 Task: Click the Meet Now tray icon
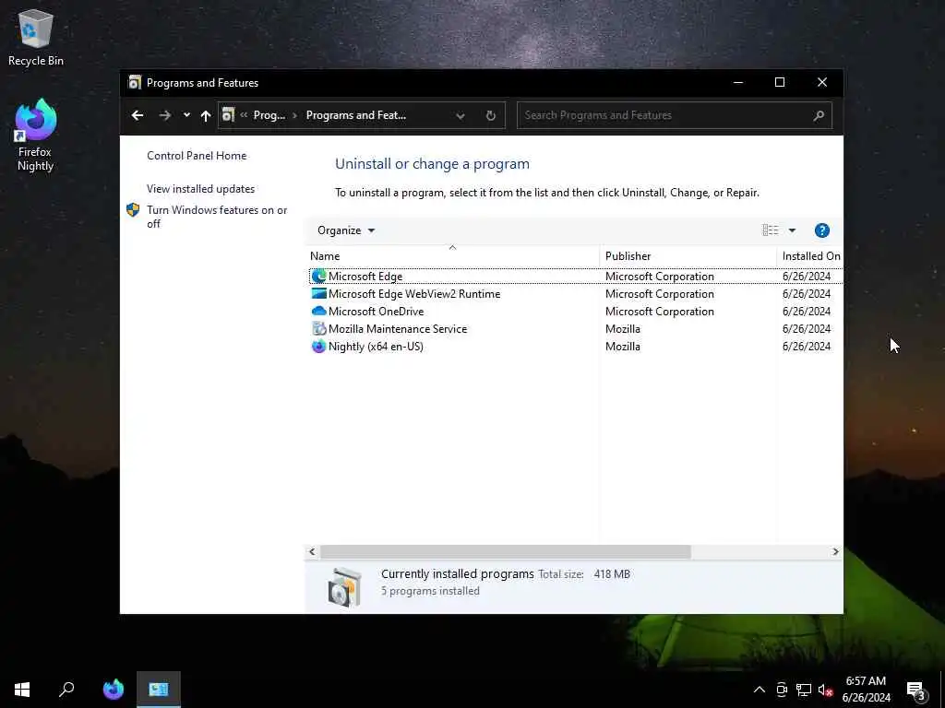point(782,690)
